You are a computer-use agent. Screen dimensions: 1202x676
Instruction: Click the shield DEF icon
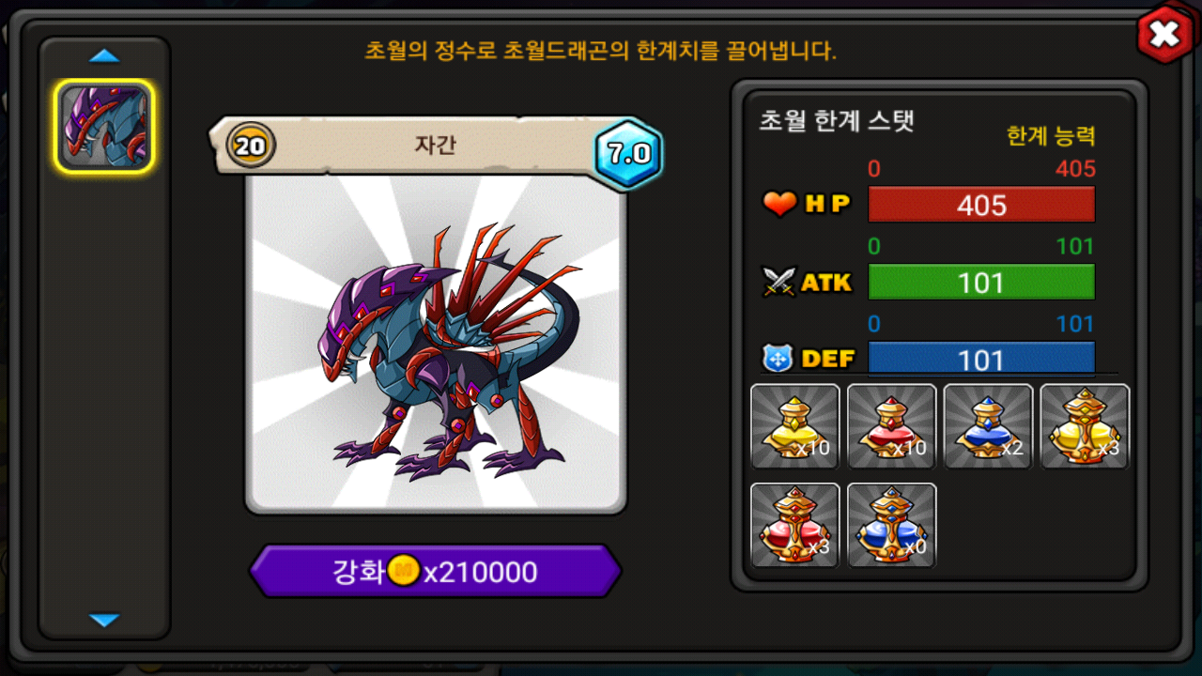778,358
